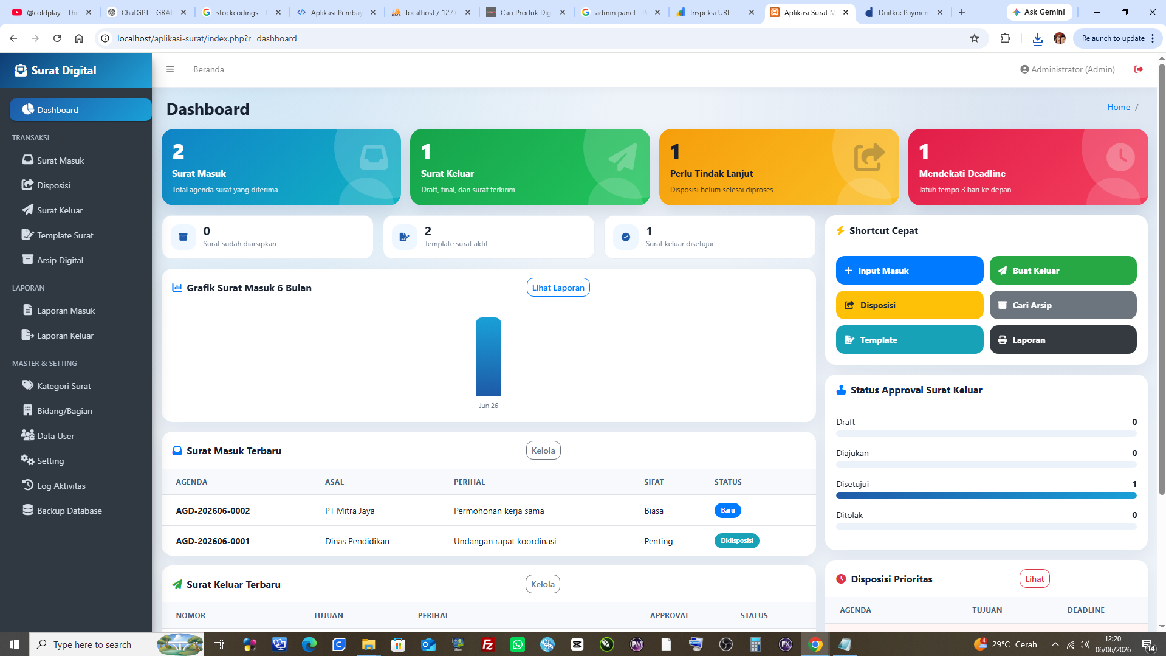
Task: Click Kelola in Surat Masuk Terbaru
Action: pos(543,451)
